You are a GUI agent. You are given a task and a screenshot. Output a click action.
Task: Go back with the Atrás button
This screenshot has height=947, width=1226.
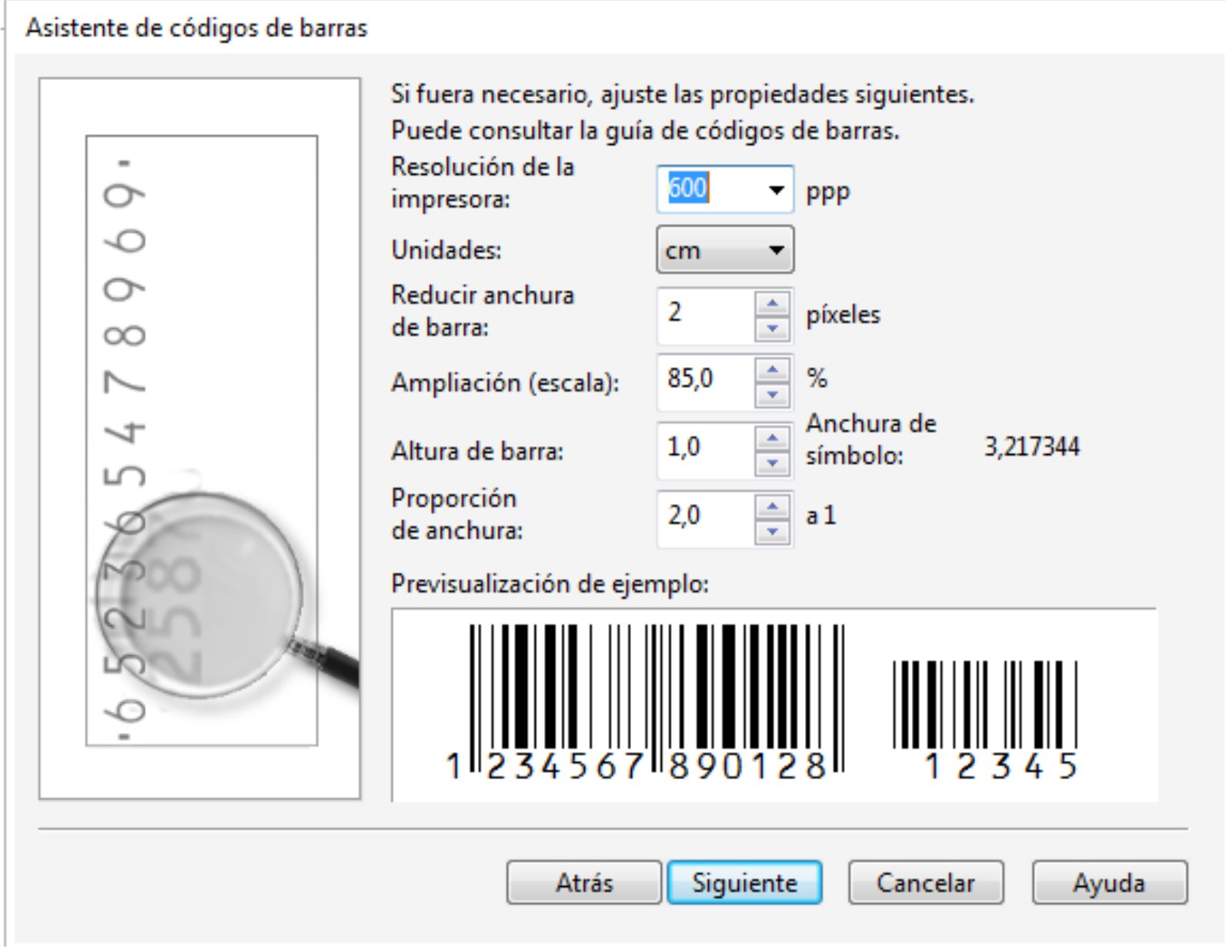pyautogui.click(x=584, y=882)
